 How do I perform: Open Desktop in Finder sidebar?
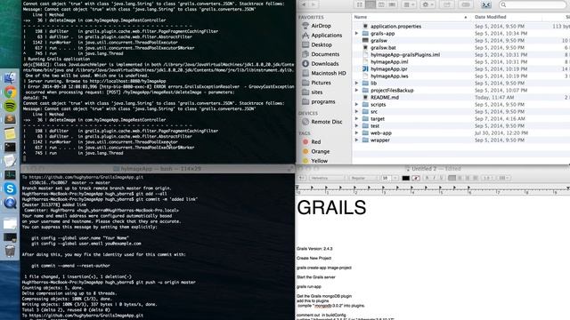pos(322,44)
